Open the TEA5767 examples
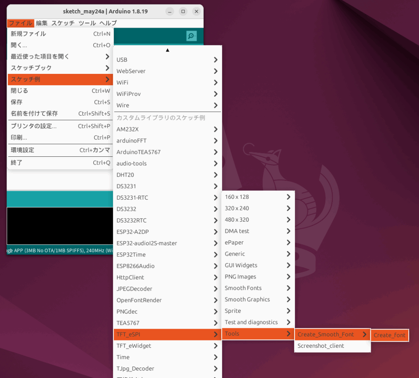419x378 pixels. pyautogui.click(x=167, y=323)
